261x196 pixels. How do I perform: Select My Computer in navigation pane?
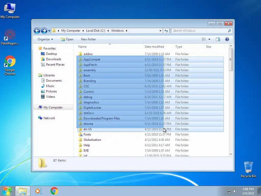point(53,107)
